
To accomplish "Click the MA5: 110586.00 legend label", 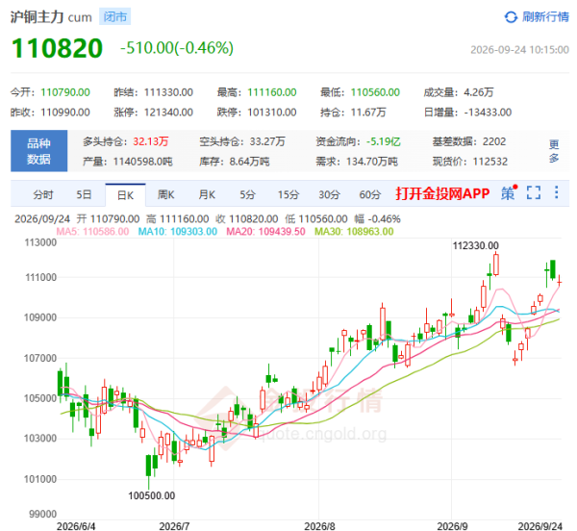I will coord(92,232).
